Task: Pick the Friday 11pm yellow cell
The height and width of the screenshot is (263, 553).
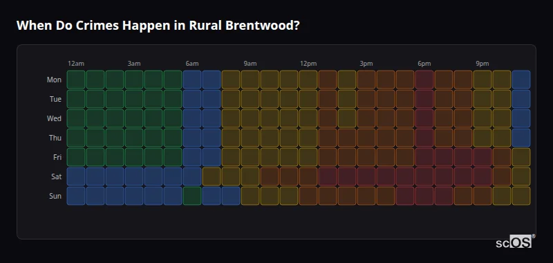Action: 521,157
